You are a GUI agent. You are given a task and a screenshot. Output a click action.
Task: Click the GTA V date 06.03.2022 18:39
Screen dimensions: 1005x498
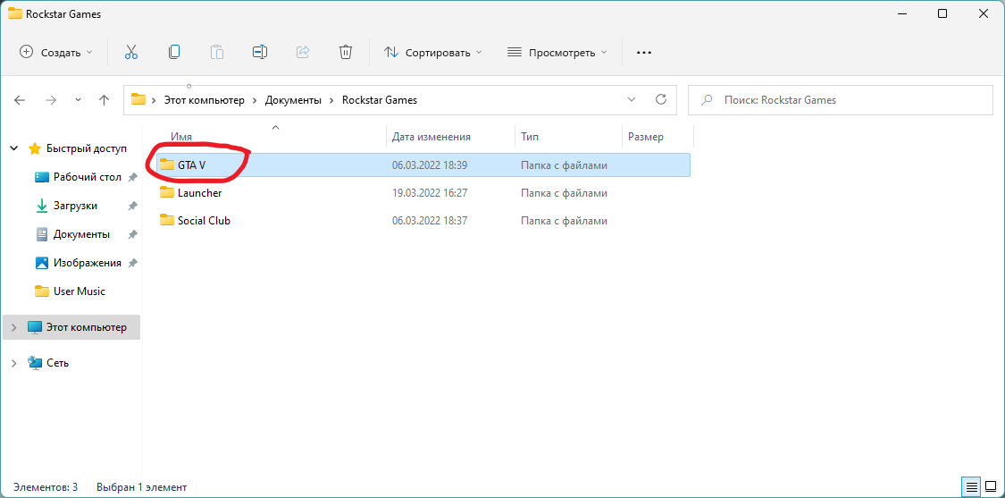(x=430, y=165)
